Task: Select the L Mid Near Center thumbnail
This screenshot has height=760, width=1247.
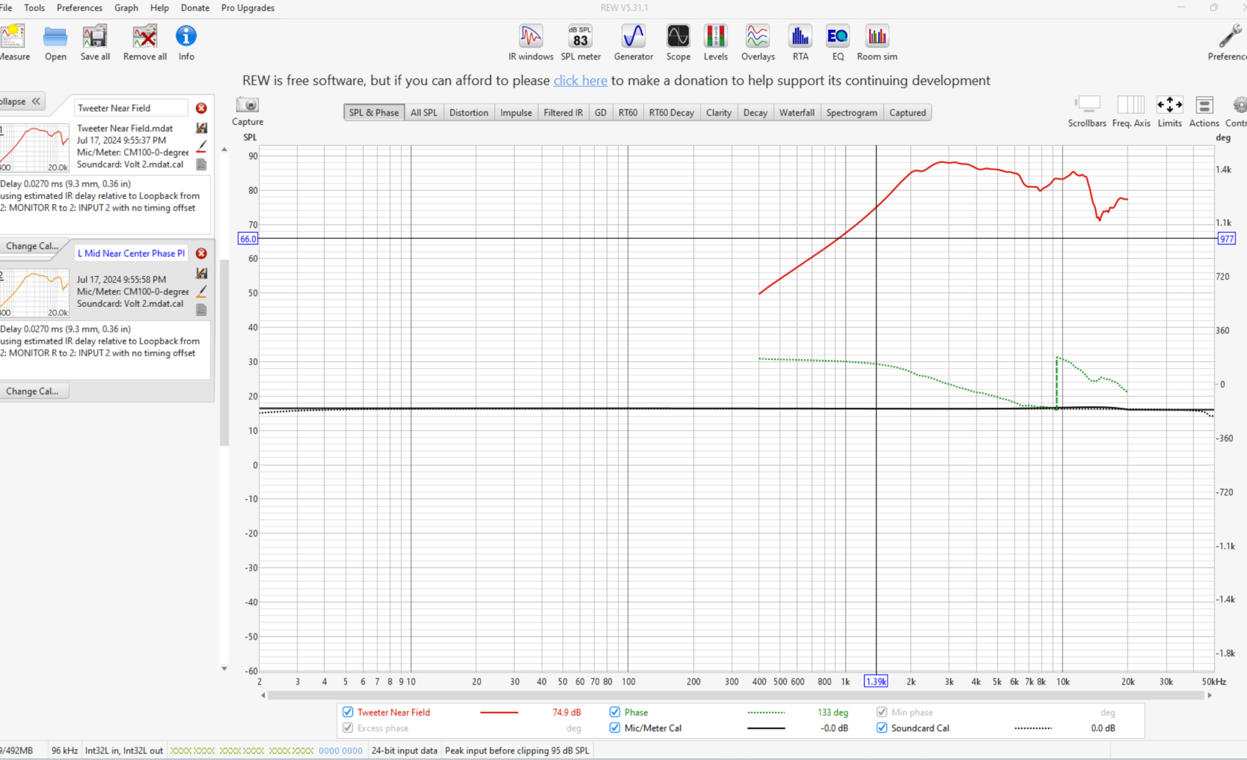Action: click(35, 294)
